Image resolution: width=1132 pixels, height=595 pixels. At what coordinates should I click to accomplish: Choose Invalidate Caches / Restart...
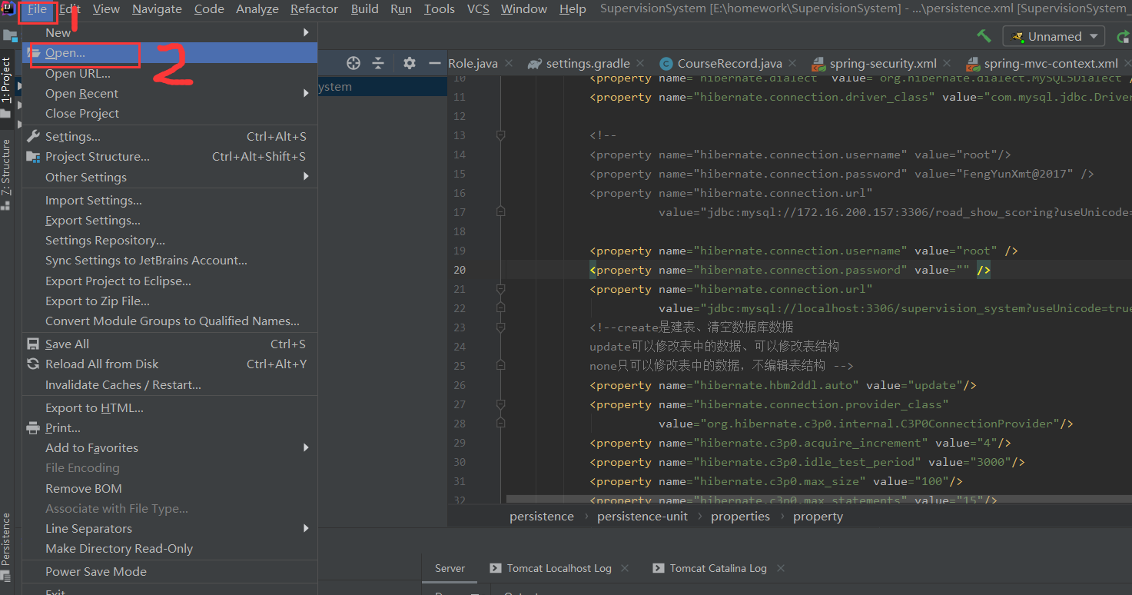point(170,384)
